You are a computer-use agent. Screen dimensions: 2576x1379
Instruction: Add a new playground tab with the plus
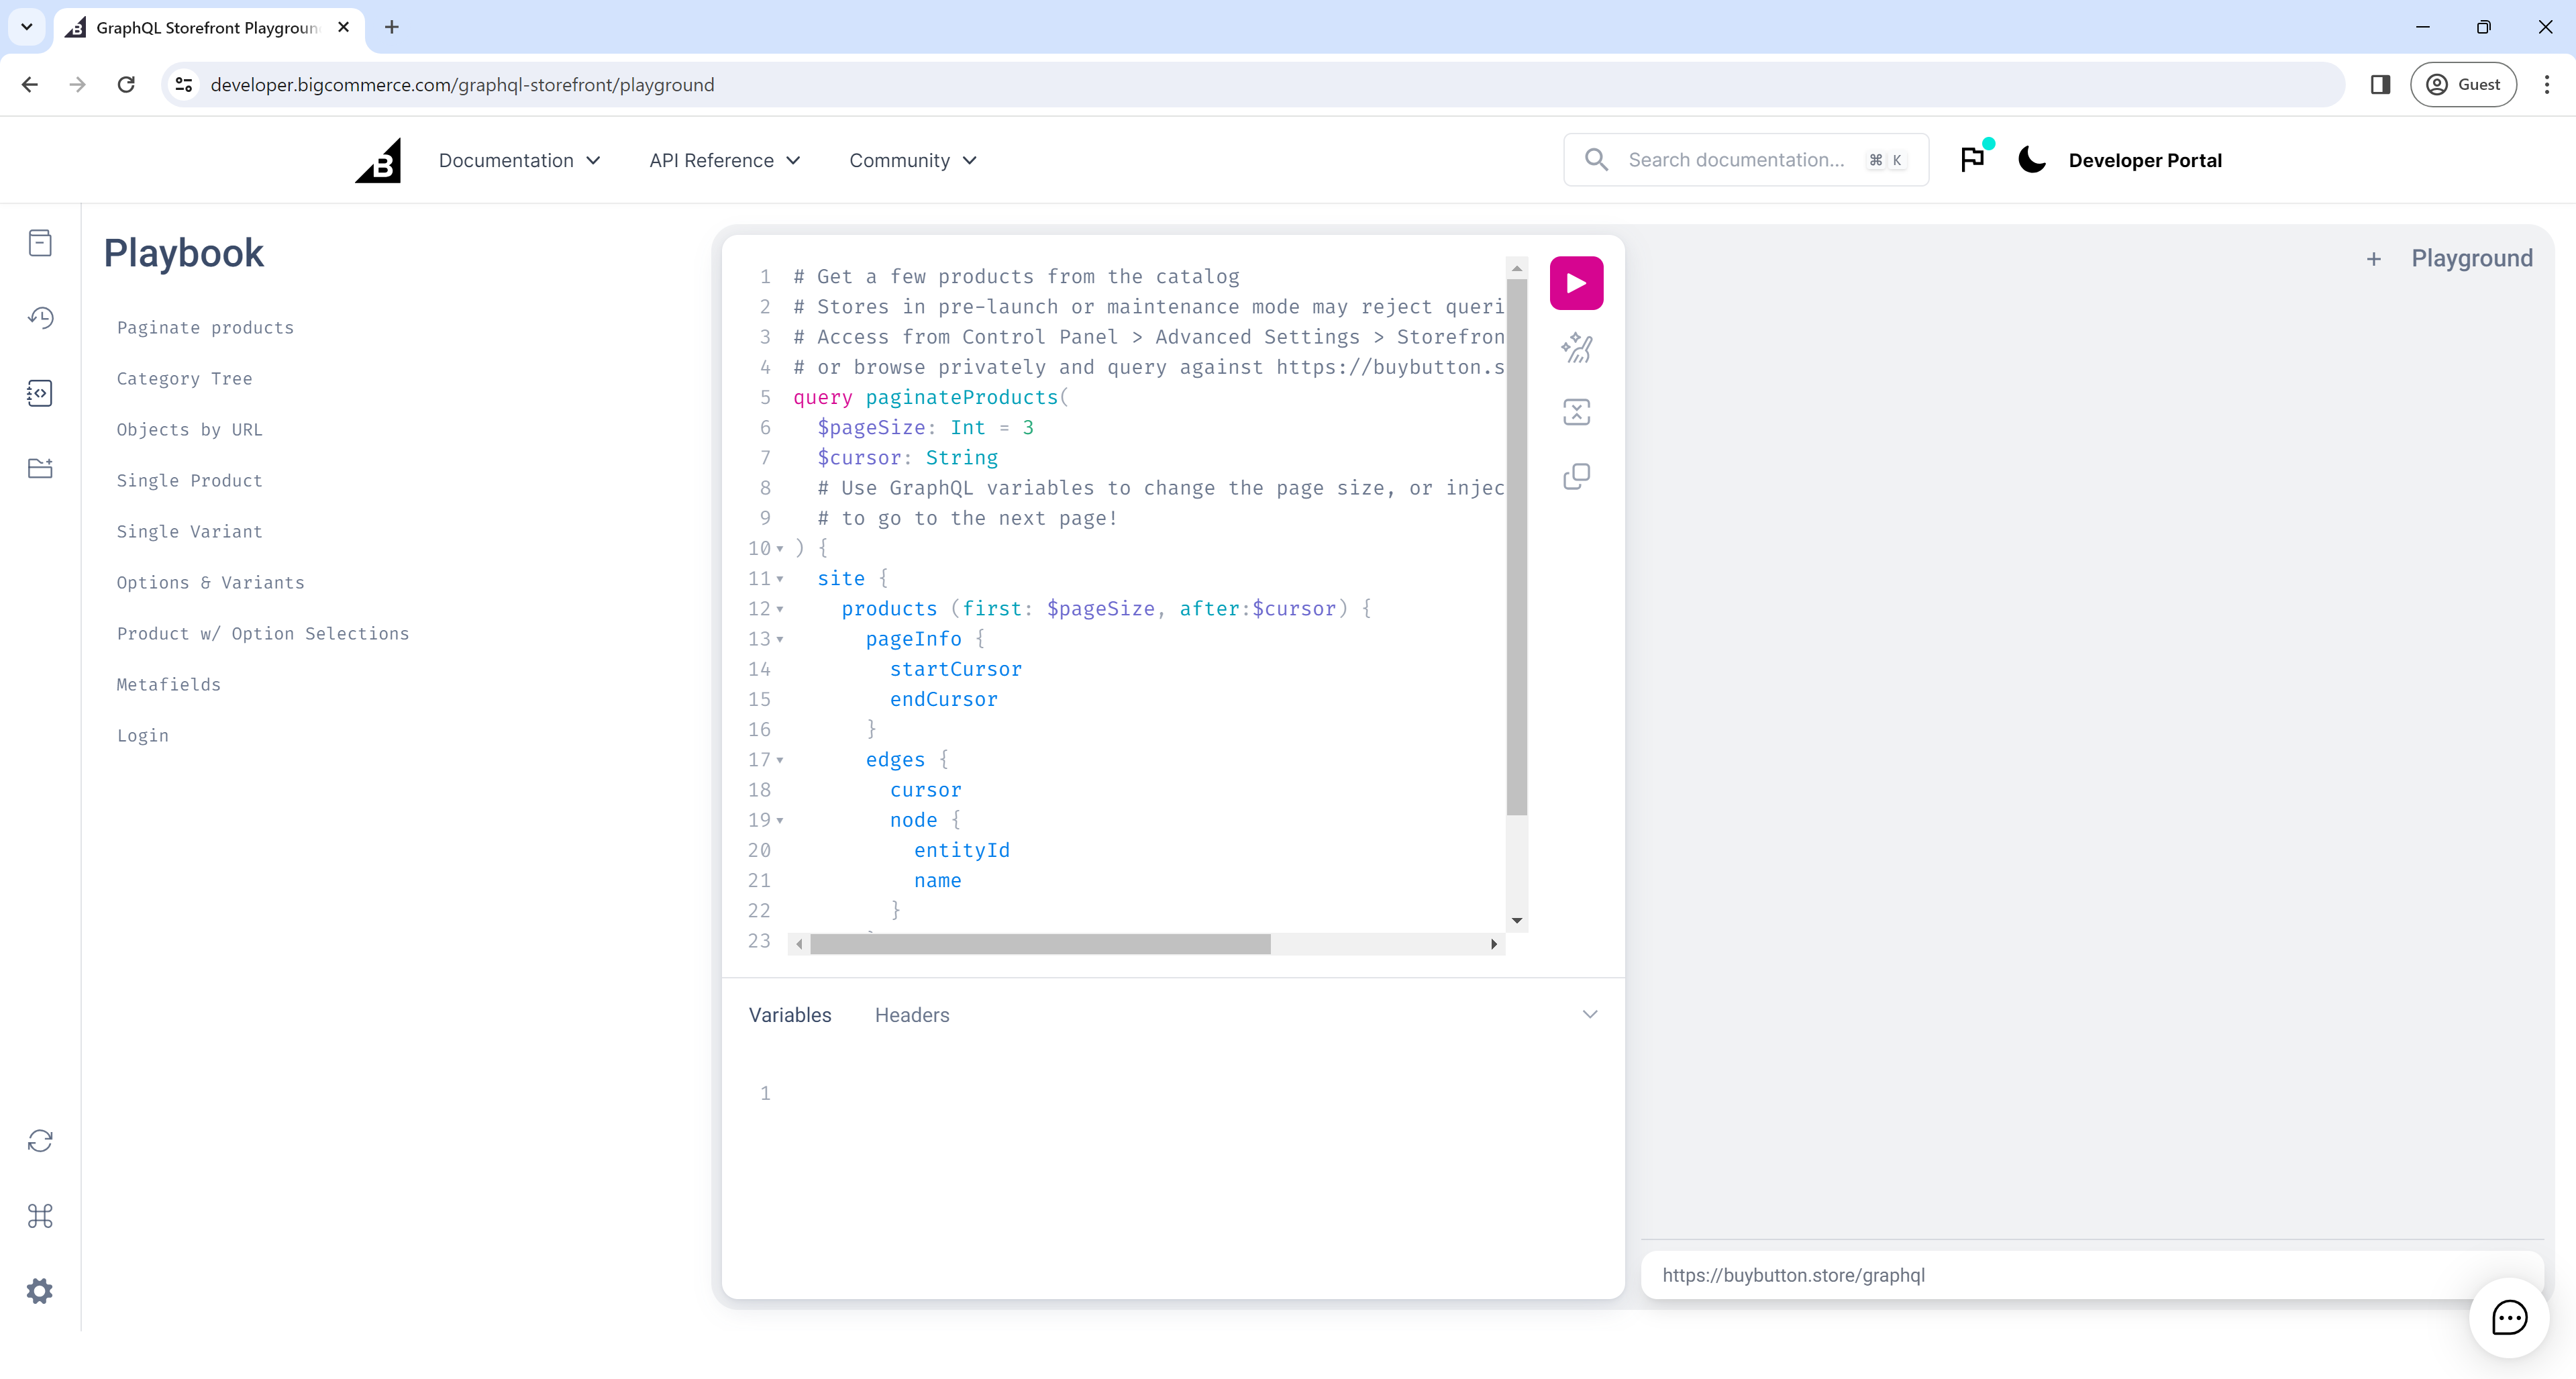2375,258
